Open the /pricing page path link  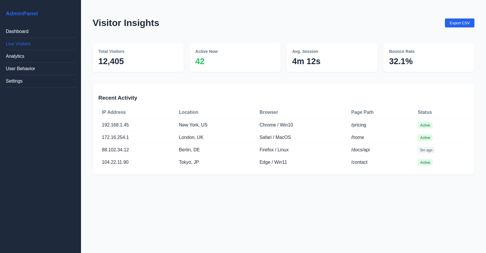coord(358,125)
